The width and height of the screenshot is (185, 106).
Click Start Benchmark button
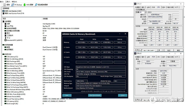(95, 95)
